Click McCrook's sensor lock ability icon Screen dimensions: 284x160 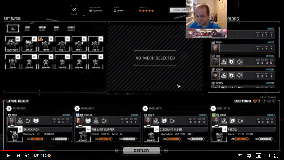point(224,75)
